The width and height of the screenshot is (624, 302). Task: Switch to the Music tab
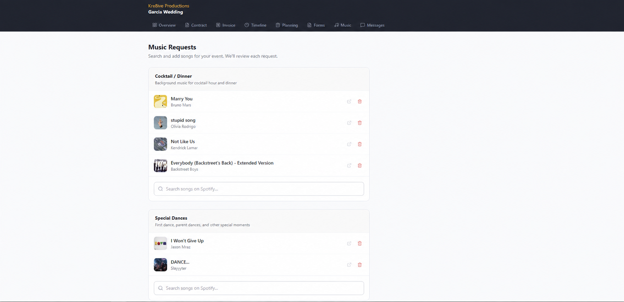pyautogui.click(x=343, y=25)
